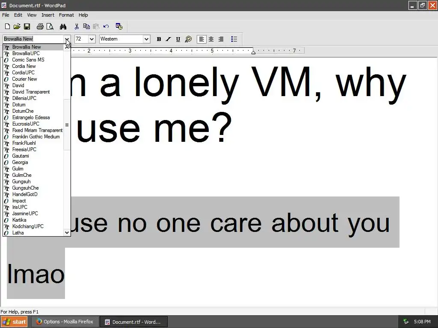
Task: Click the Date/Time insert icon
Action: tap(119, 26)
